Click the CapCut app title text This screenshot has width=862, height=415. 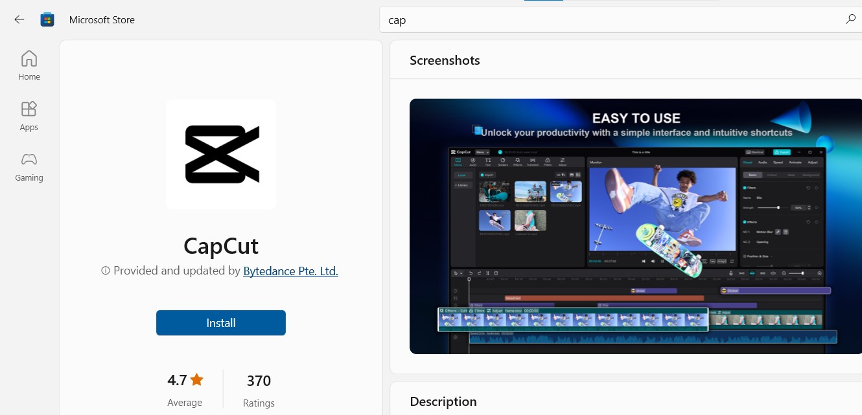(x=221, y=246)
